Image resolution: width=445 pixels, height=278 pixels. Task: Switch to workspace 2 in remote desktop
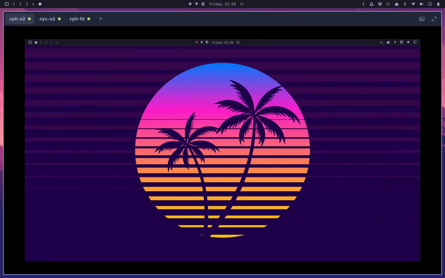(41, 42)
